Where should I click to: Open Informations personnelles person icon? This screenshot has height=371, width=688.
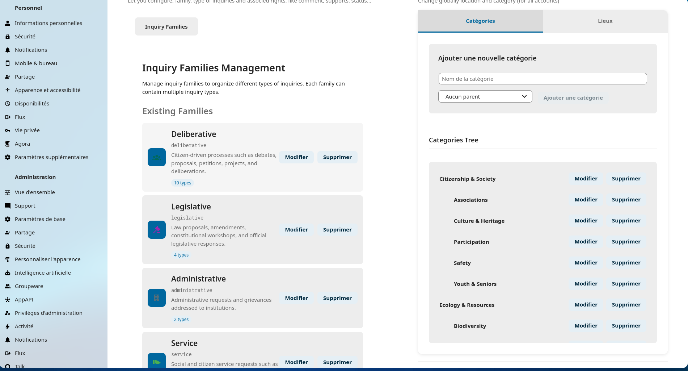click(8, 23)
